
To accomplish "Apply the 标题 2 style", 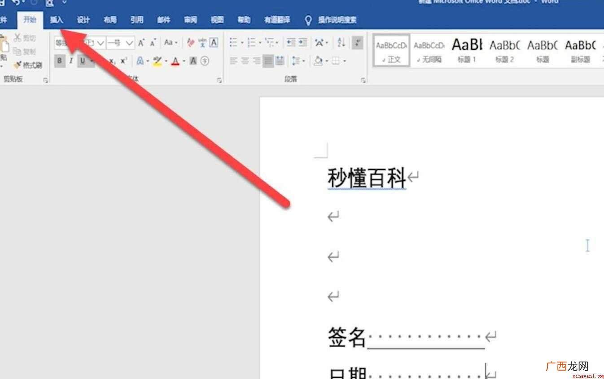I will tap(504, 51).
